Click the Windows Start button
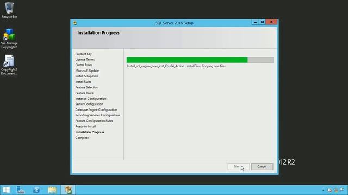 point(6,190)
